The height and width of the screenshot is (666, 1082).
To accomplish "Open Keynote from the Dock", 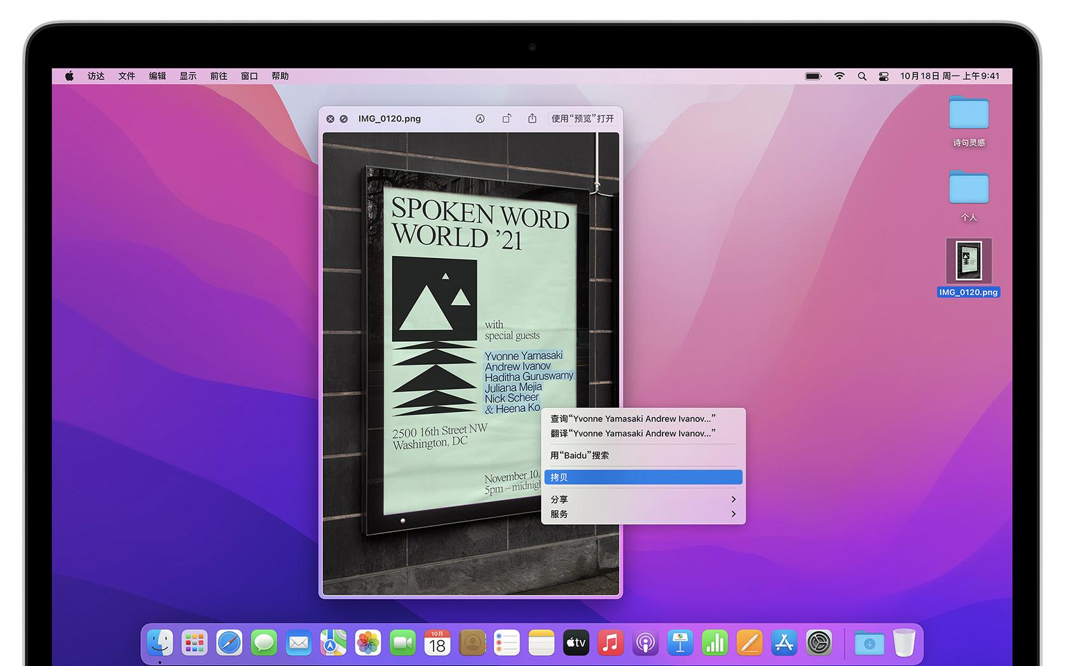I will point(680,643).
